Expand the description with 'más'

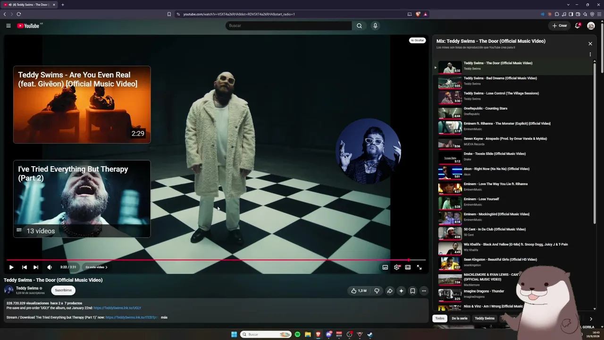(x=164, y=317)
